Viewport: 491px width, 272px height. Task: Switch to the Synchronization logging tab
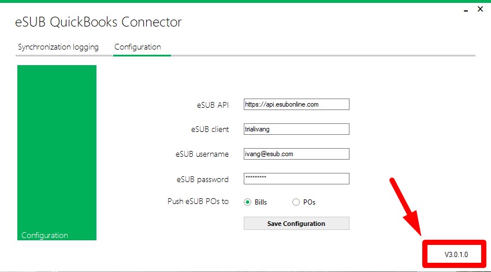(x=58, y=47)
